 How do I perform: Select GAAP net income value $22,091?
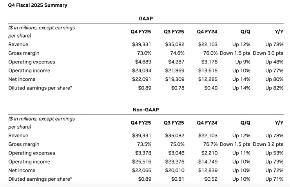(141, 79)
